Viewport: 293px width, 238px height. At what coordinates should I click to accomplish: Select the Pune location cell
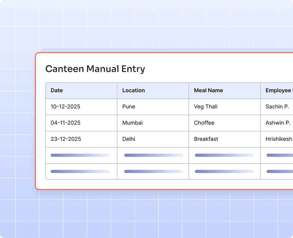pos(153,107)
